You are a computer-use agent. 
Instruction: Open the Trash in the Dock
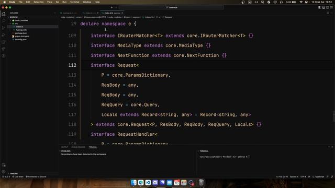(x=201, y=182)
